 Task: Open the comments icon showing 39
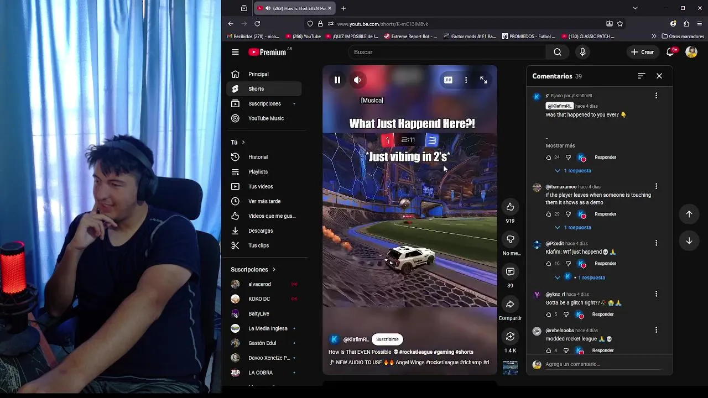coord(510,271)
